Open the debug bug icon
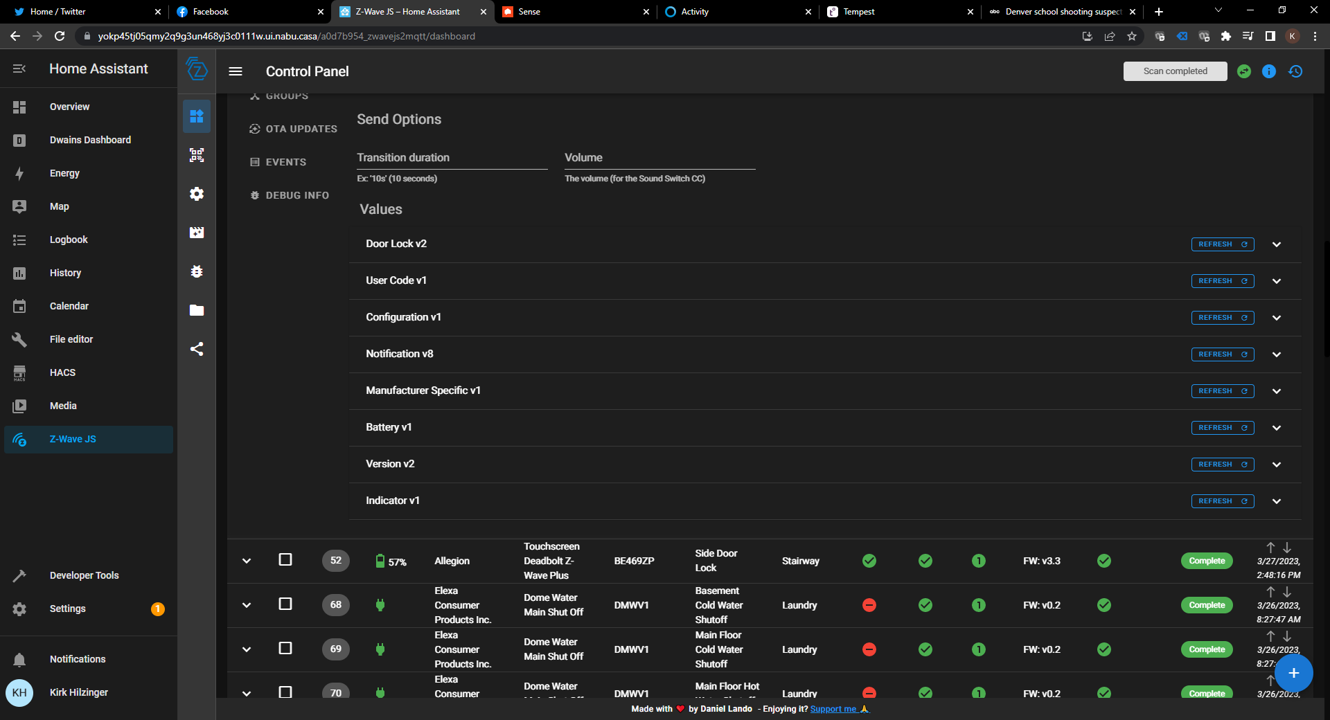The width and height of the screenshot is (1330, 720). [x=197, y=271]
